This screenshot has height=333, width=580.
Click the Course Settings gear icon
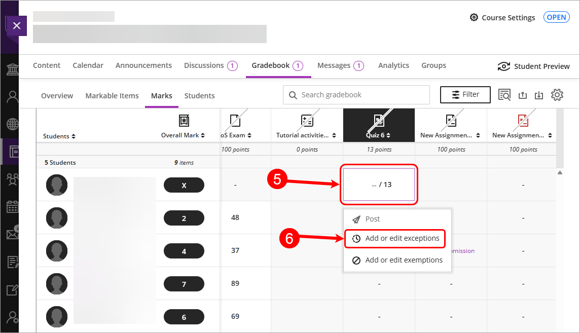coord(474,17)
